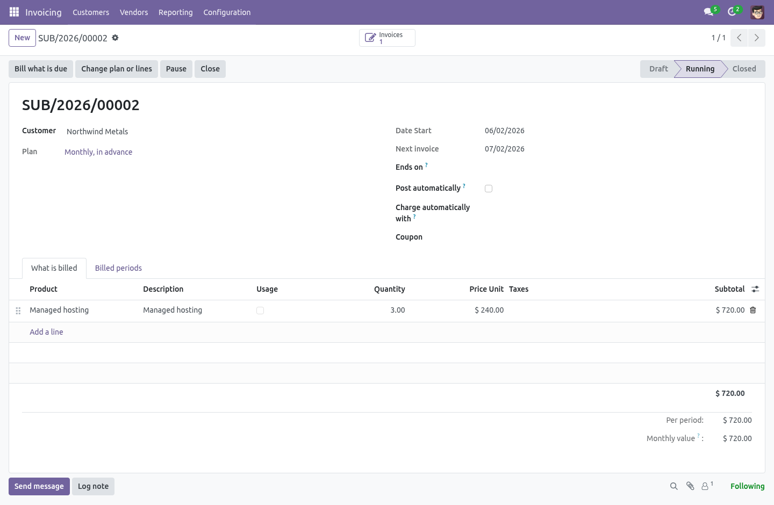Screen dimensions: 774x505
Task: Click the Following button
Action: tap(747, 486)
